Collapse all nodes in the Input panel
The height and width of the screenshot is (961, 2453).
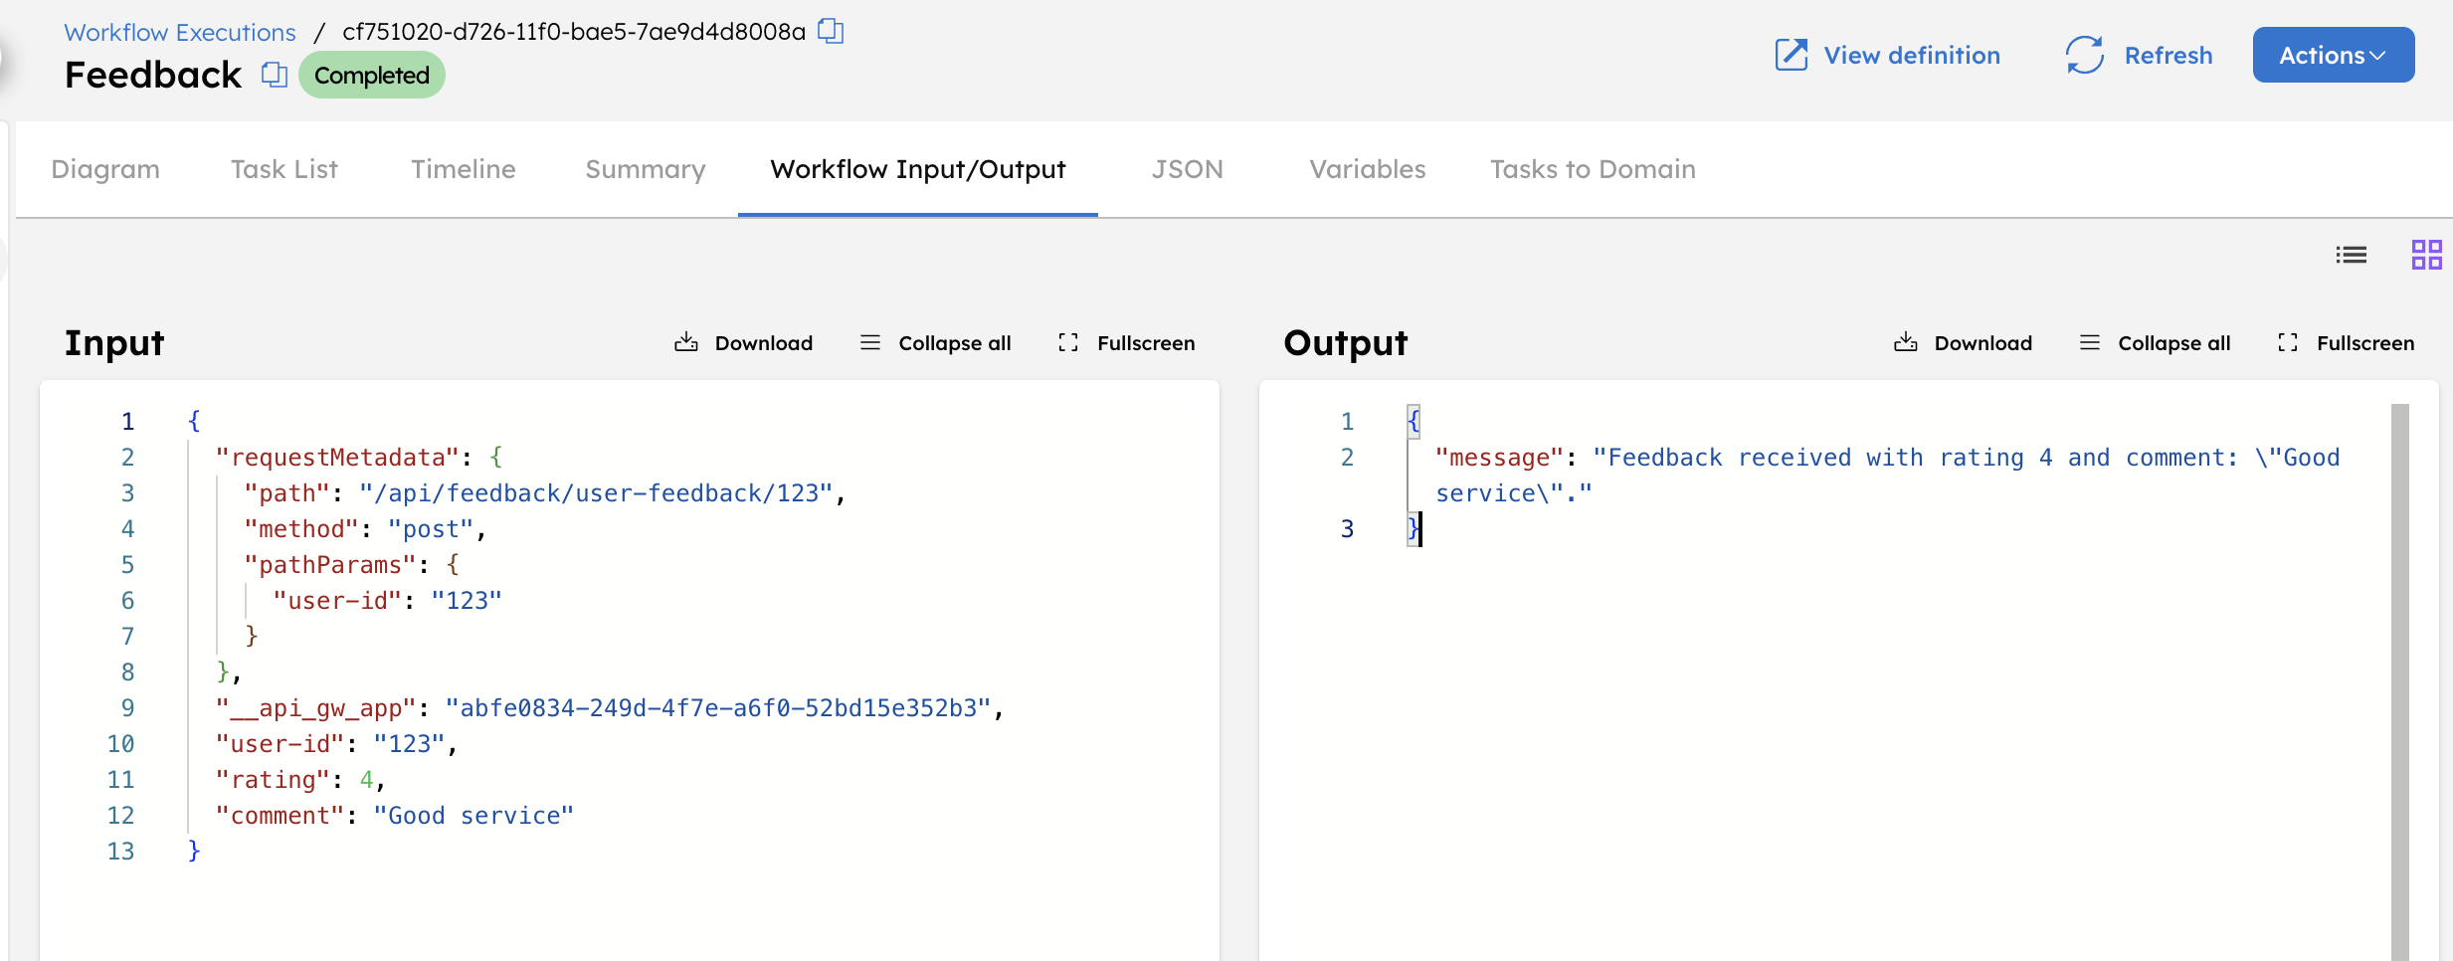pyautogui.click(x=934, y=342)
